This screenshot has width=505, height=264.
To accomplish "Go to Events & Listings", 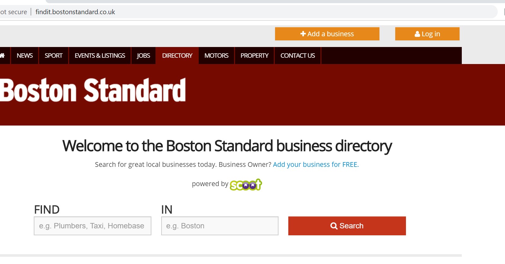I will point(100,56).
